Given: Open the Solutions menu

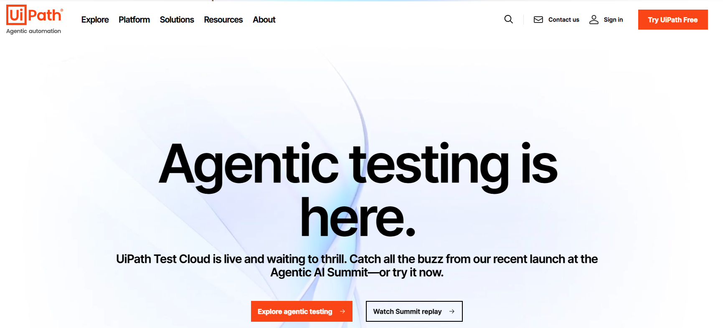Looking at the screenshot, I should click(x=177, y=20).
